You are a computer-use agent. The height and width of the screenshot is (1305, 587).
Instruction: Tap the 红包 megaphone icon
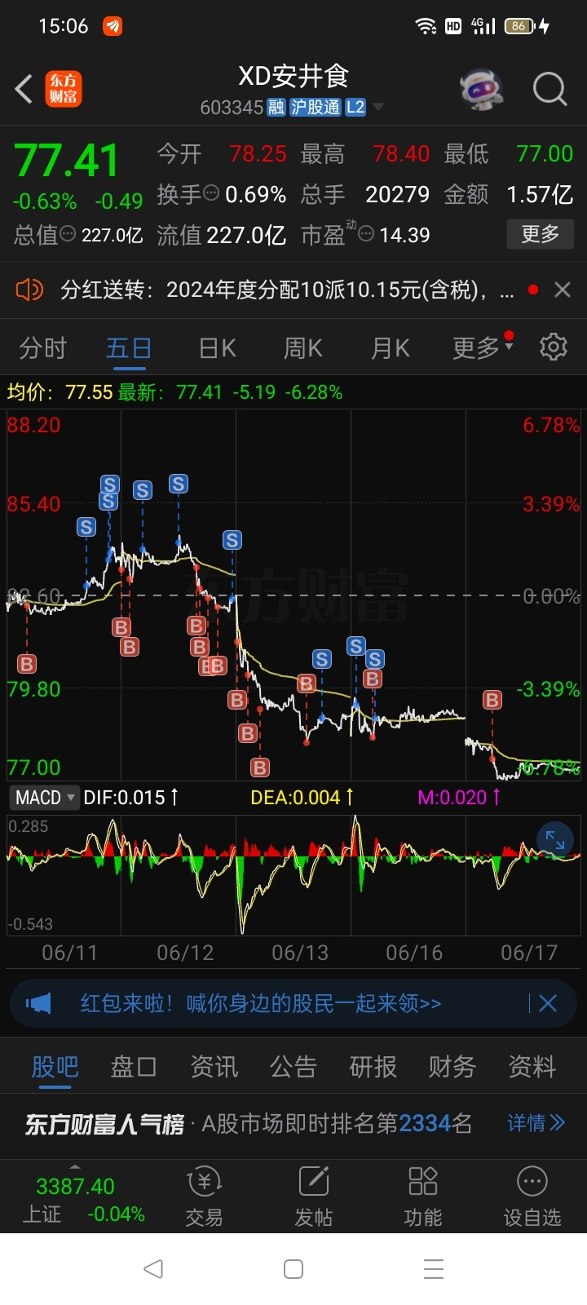coord(38,1003)
